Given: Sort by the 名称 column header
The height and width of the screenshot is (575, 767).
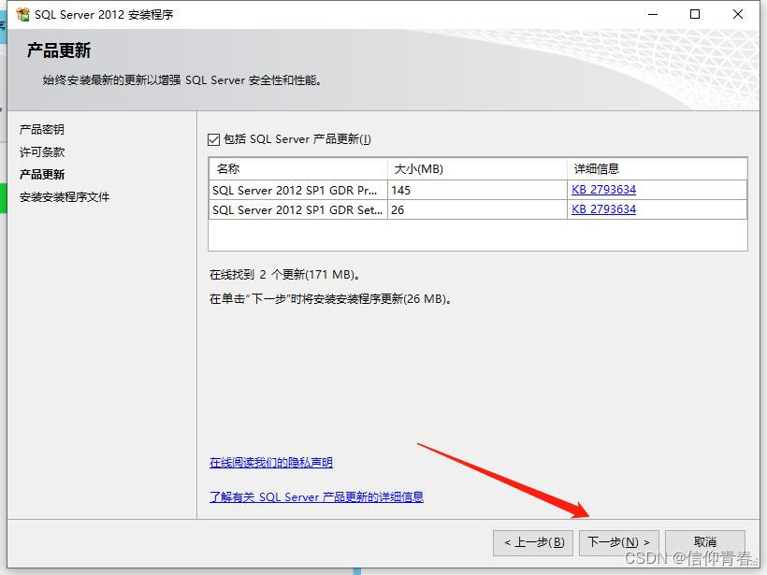Looking at the screenshot, I should pos(297,169).
